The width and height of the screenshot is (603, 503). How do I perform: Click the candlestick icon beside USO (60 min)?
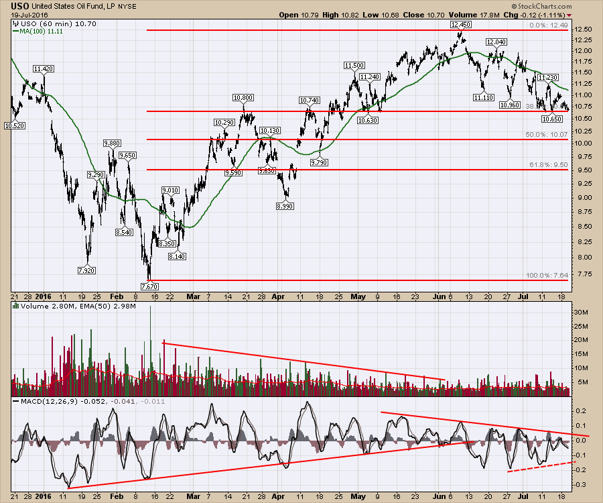pyautogui.click(x=14, y=23)
